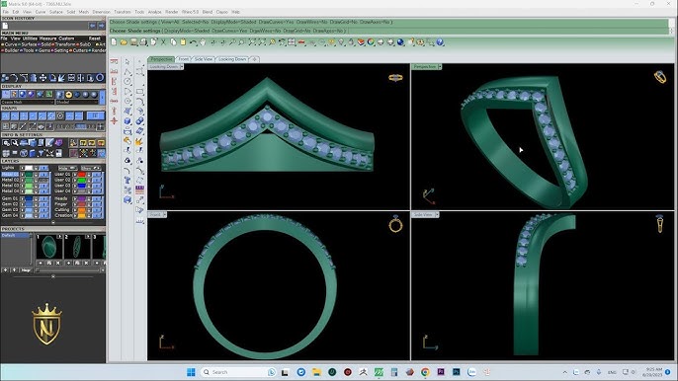Click the green User 02 color swatch

pyautogui.click(x=82, y=180)
